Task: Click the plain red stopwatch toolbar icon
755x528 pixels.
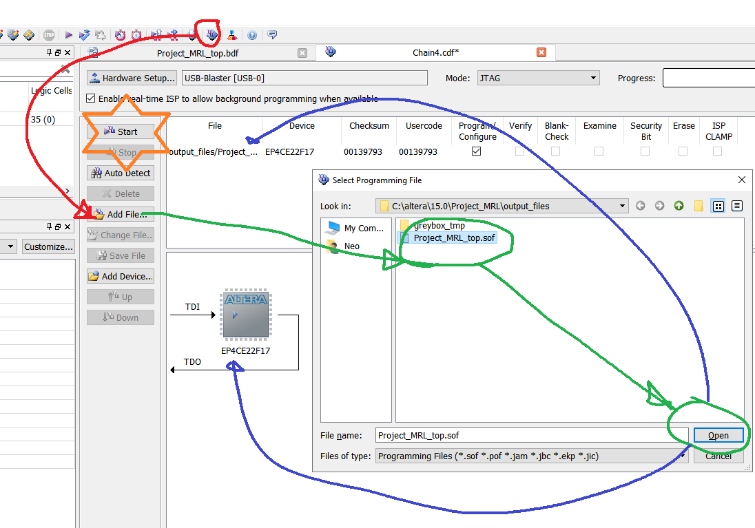Action: click(x=136, y=35)
